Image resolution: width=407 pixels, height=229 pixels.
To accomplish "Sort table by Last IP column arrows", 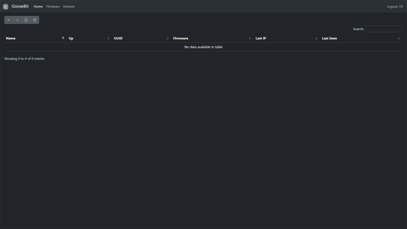I will point(316,38).
